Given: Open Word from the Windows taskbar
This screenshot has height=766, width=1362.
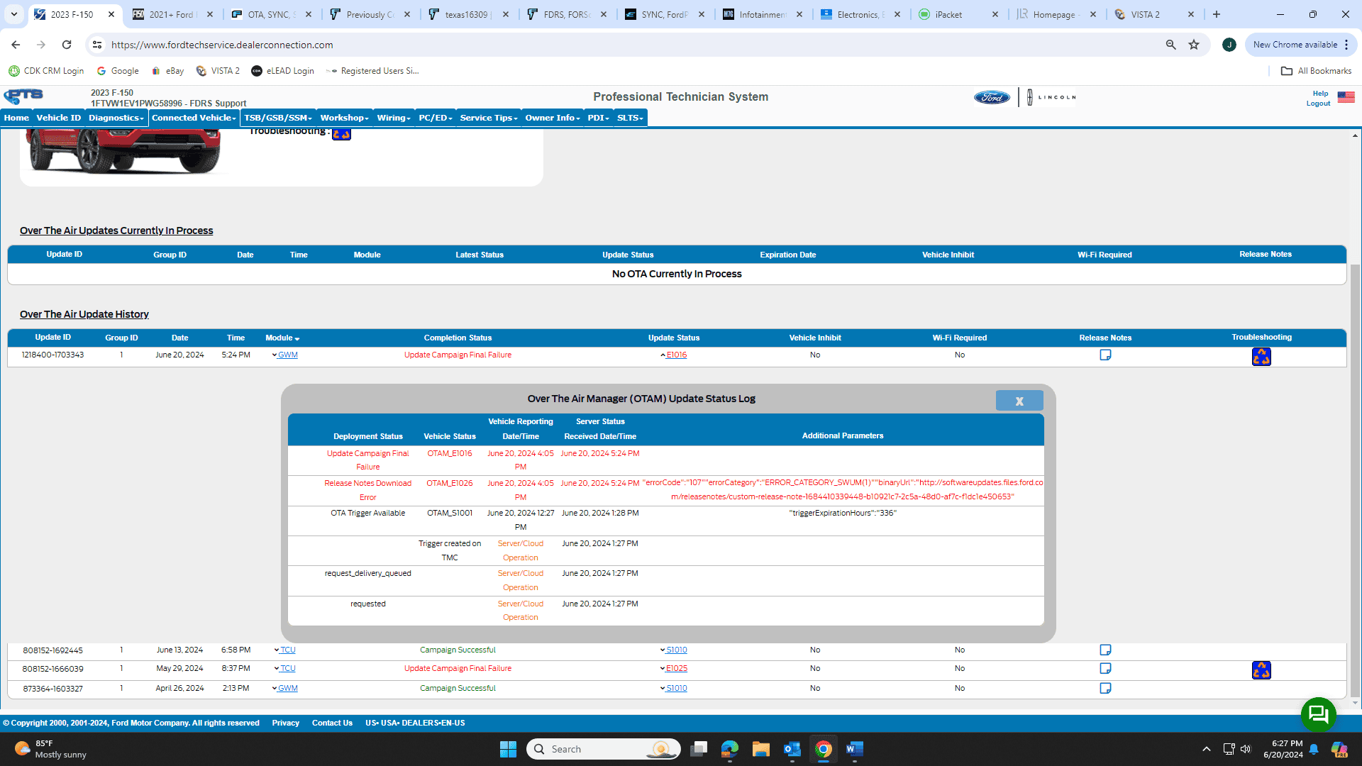Looking at the screenshot, I should pos(855,749).
